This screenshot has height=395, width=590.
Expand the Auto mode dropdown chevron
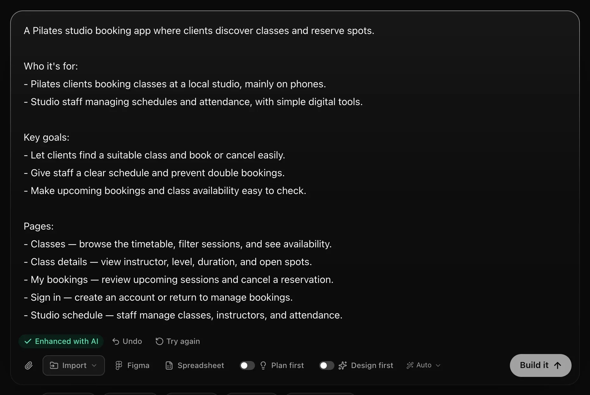tap(438, 365)
